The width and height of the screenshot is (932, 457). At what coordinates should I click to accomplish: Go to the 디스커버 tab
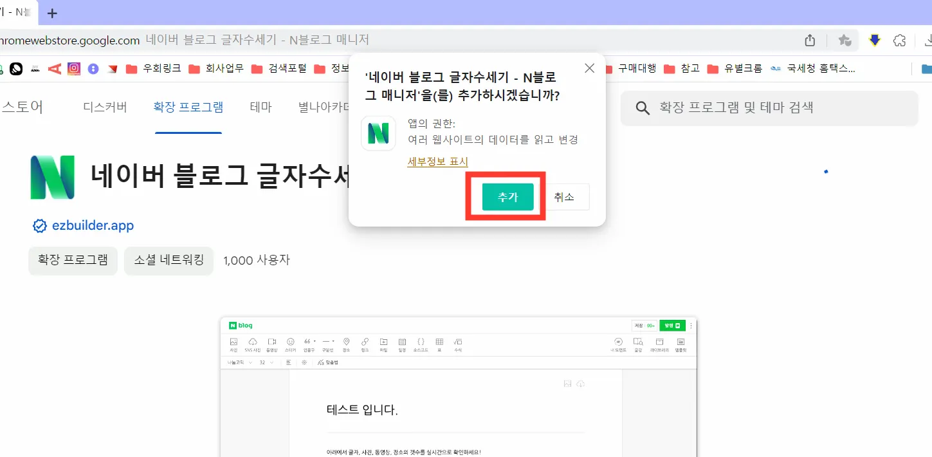click(105, 107)
